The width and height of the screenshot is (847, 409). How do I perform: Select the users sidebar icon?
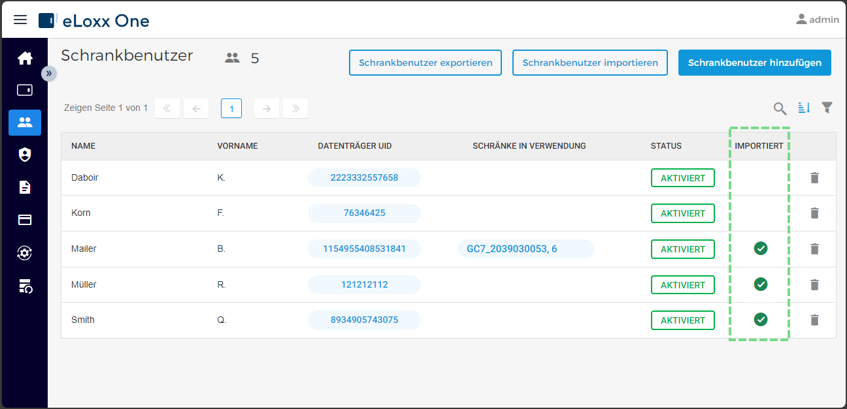point(25,123)
